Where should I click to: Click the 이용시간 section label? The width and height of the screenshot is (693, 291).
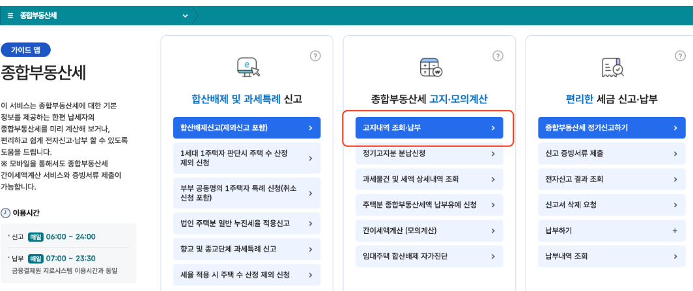[26, 213]
